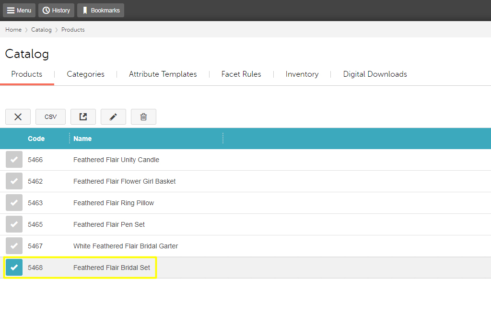The height and width of the screenshot is (327, 491).
Task: Select the White Feathered Flair Bridal Garter checkbox
Action: pos(14,245)
